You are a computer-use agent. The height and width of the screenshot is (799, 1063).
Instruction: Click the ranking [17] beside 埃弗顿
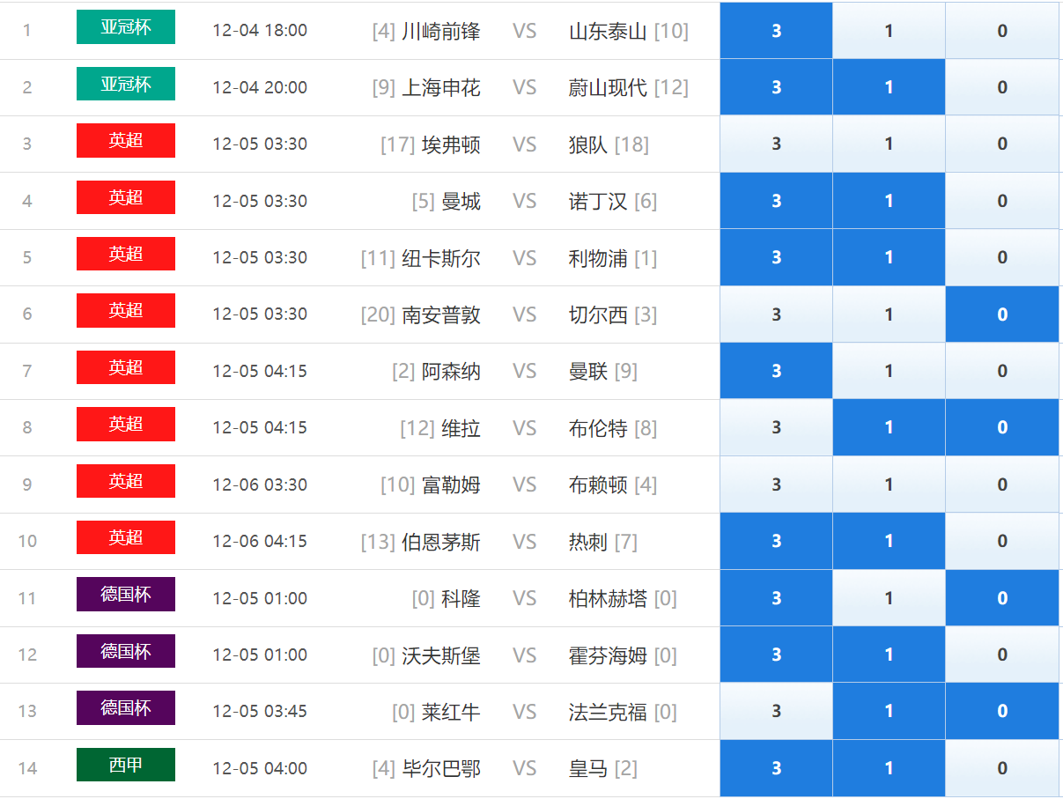click(397, 144)
